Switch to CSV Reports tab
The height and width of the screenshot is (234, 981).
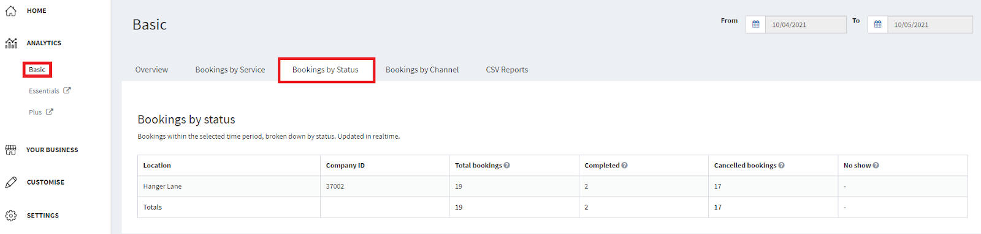coord(507,70)
